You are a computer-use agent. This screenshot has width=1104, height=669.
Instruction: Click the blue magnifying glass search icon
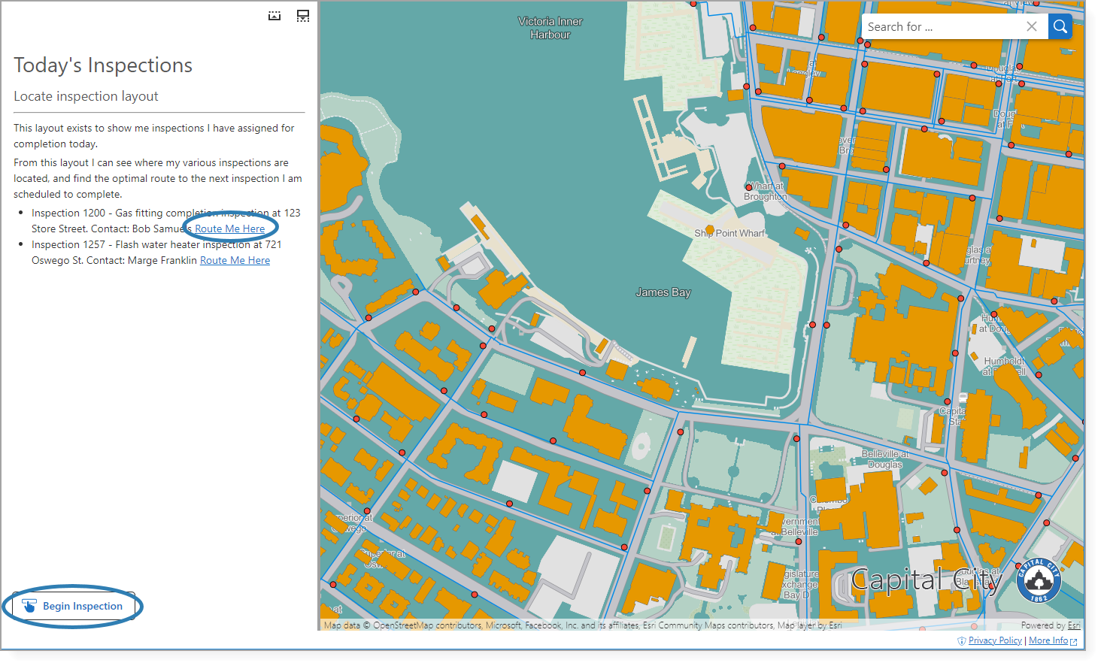(1060, 26)
